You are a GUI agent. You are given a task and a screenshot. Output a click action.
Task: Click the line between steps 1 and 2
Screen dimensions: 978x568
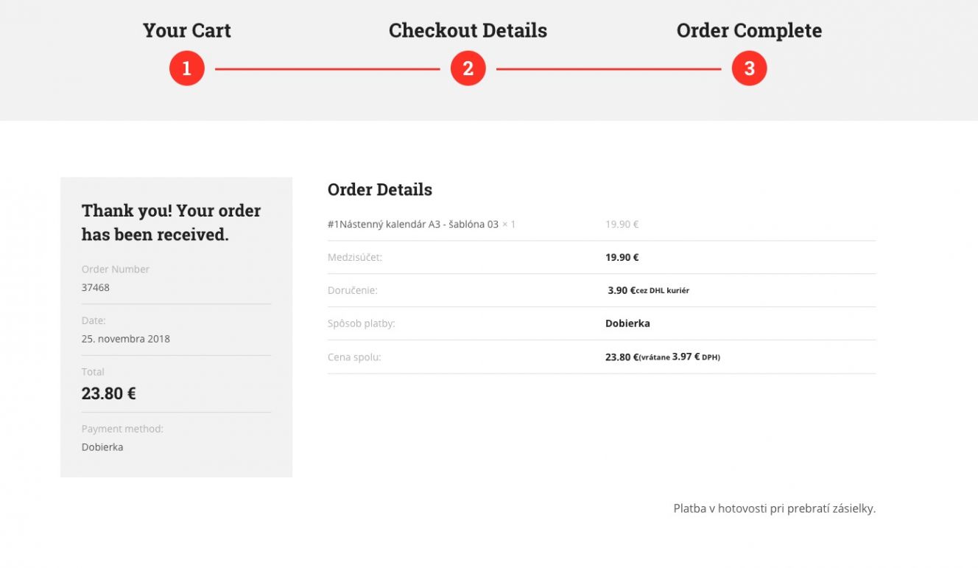pyautogui.click(x=327, y=69)
